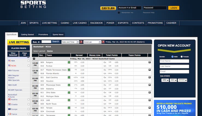Image resolution: width=202 pixels, height=116 pixels.
Task: Expand more bets for East Carolina vs Houston
Action: (150, 77)
